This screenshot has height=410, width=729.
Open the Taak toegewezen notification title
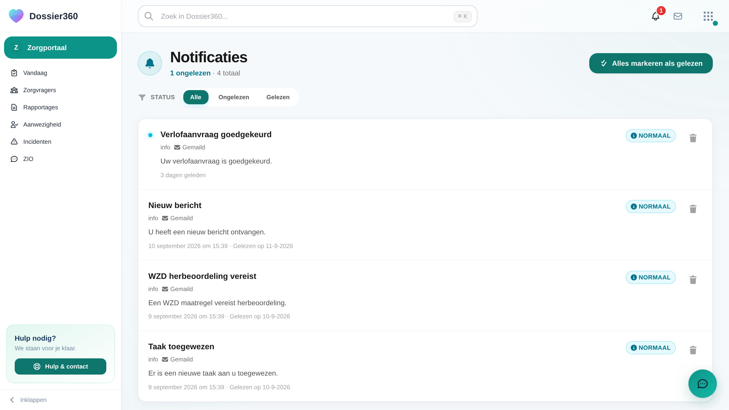tap(181, 347)
